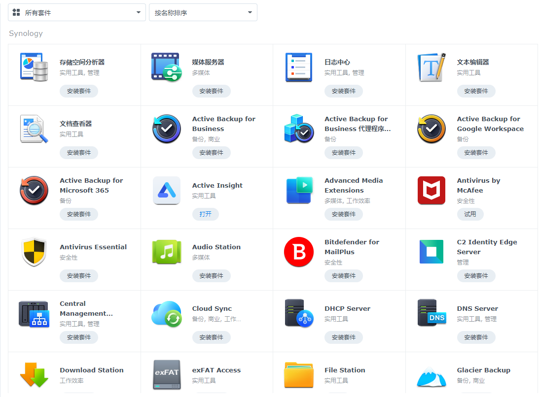
Task: Click the File Station folder icon
Action: (299, 375)
